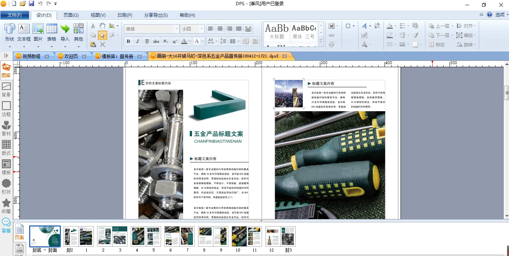Click the format painter brush icon
The image size is (509, 256).
415,35
